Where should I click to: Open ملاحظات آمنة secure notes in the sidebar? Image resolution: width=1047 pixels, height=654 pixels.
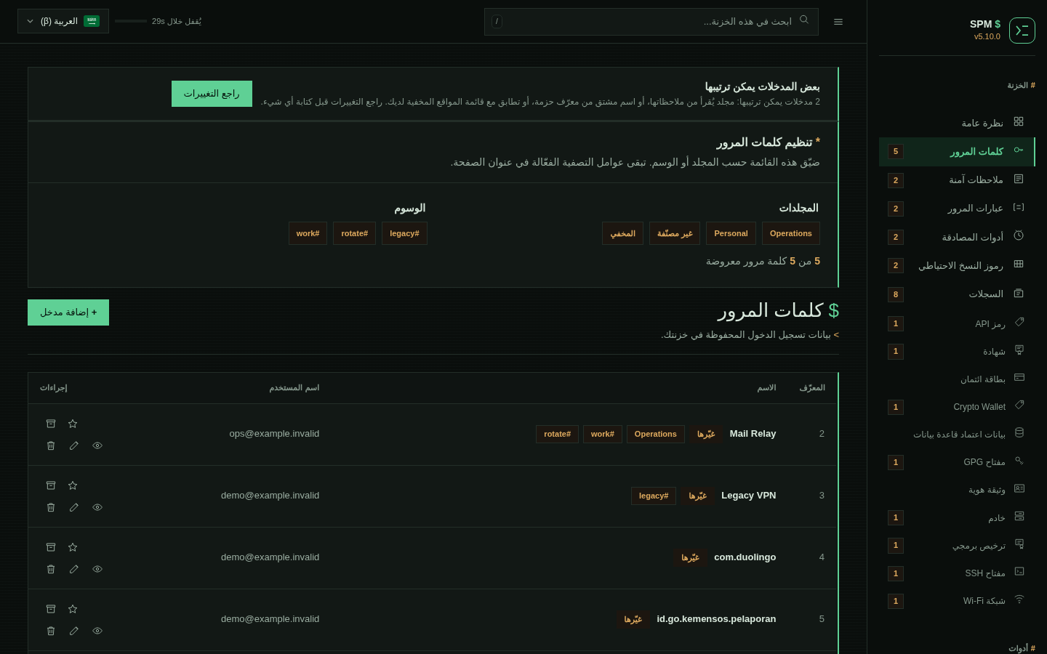tap(957, 179)
